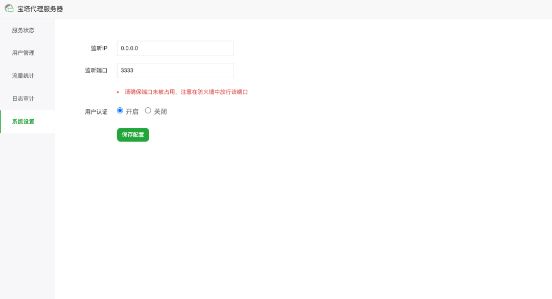Click the 用户认证 setting label

(96, 112)
